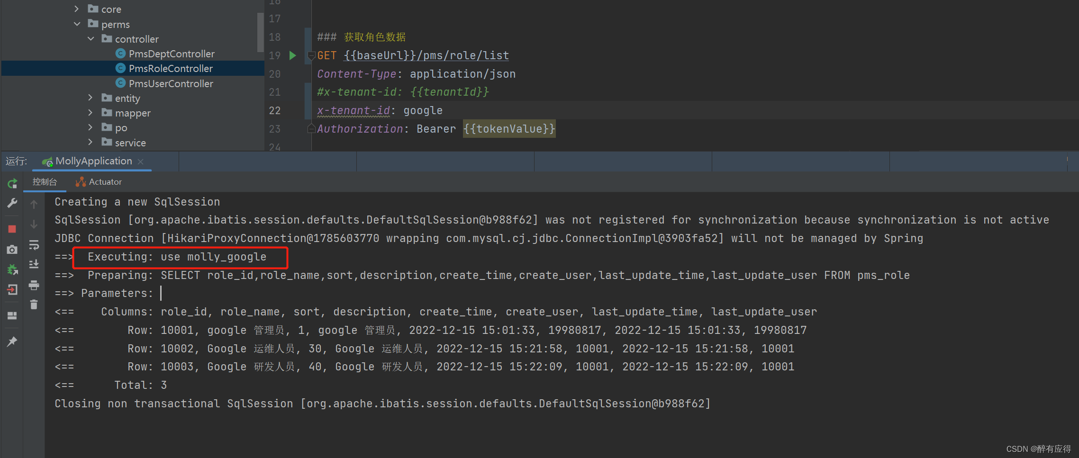Click the project tree vertical scrollbar

[260, 32]
